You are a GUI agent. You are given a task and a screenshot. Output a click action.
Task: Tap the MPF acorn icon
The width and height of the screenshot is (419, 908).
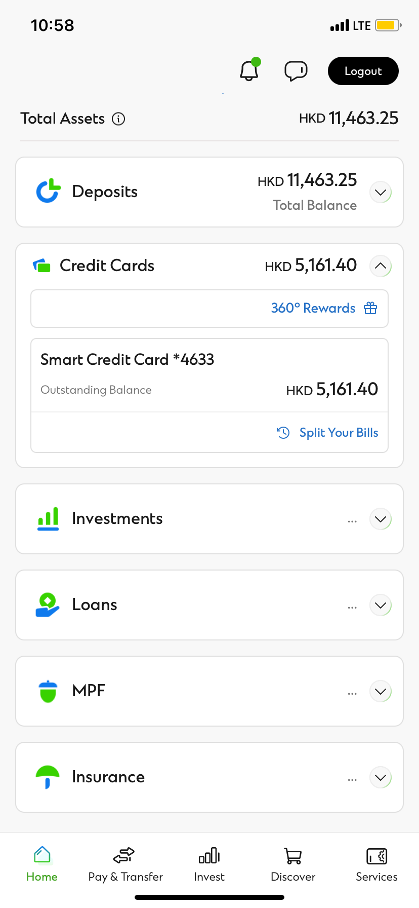[48, 691]
